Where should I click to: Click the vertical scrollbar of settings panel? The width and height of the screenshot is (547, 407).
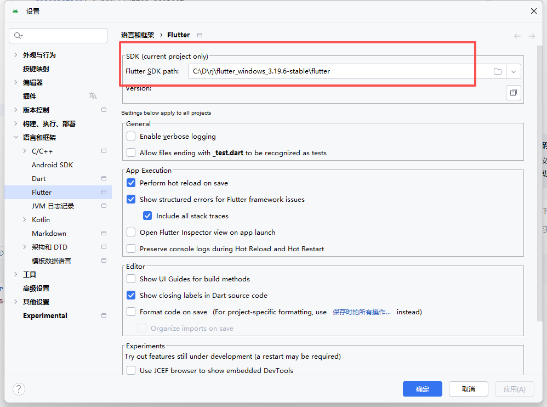(540, 183)
